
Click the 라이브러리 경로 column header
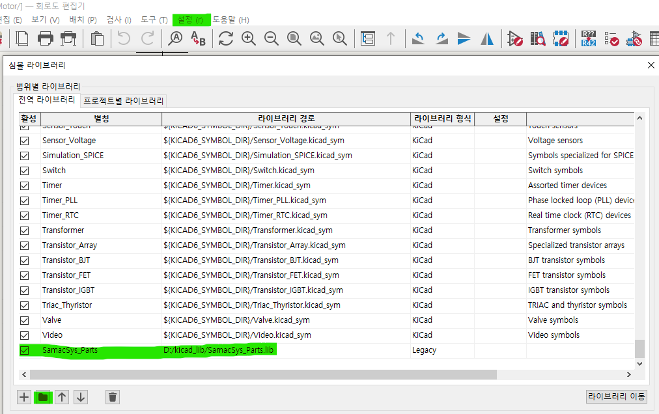tap(287, 119)
